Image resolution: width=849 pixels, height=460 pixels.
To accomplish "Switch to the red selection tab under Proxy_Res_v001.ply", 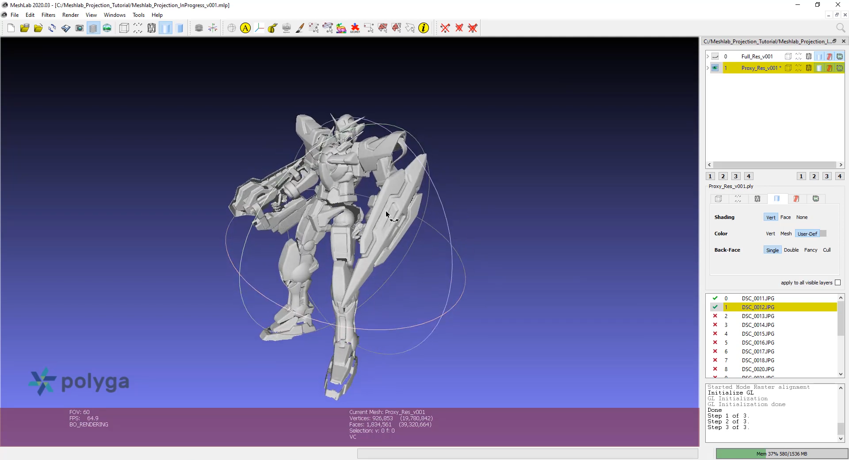I will [x=796, y=199].
